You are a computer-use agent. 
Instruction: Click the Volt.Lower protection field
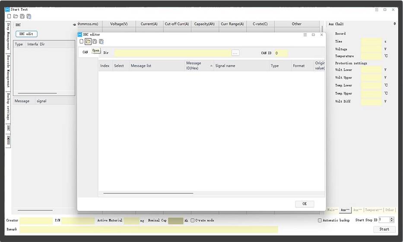point(371,69)
